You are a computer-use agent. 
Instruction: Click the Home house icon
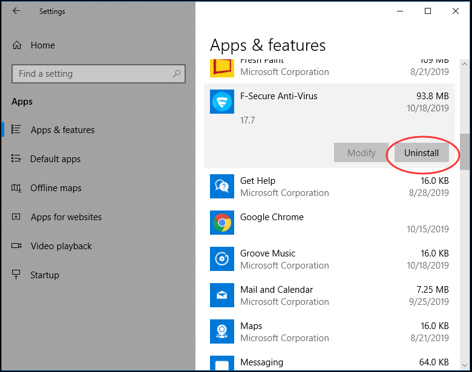[17, 45]
